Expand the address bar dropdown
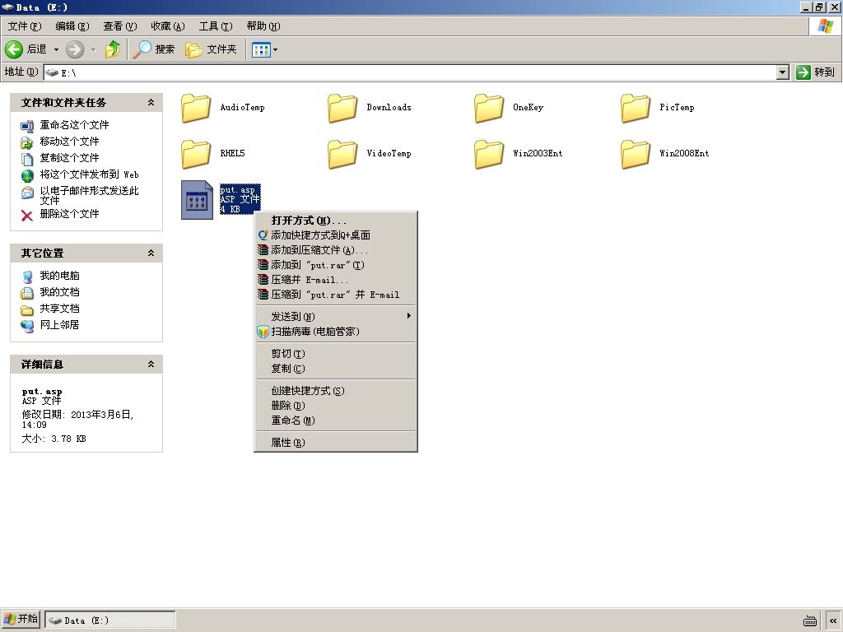Image resolution: width=843 pixels, height=632 pixels. tap(783, 72)
